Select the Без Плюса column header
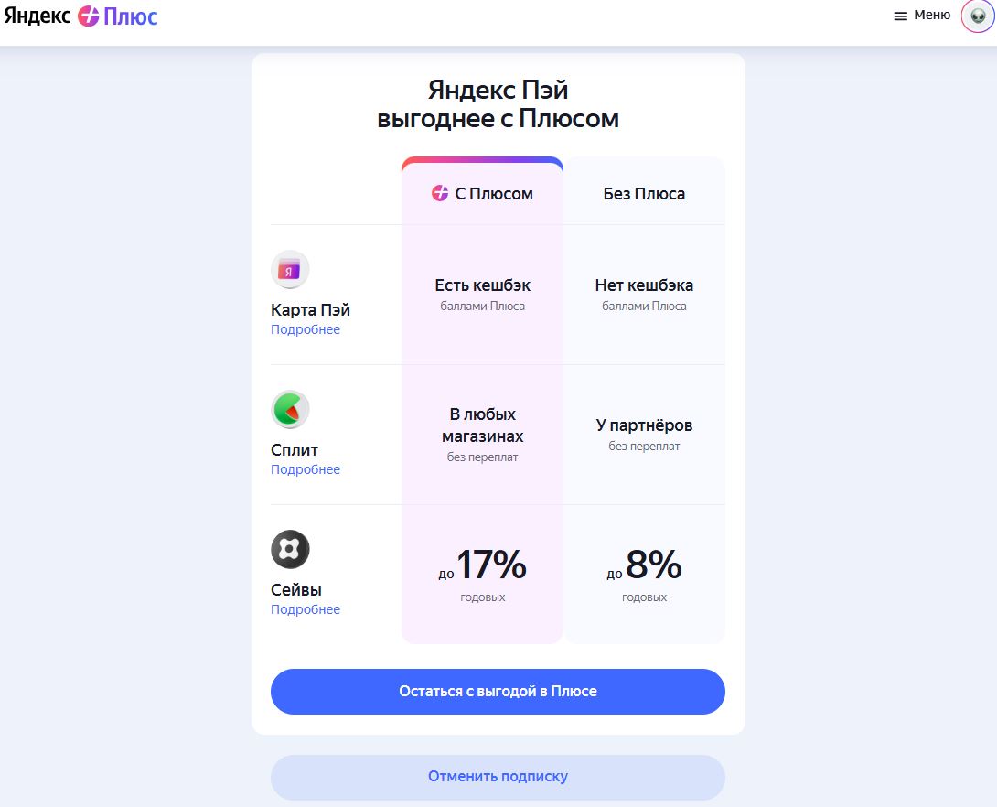The width and height of the screenshot is (997, 807). pyautogui.click(x=644, y=193)
